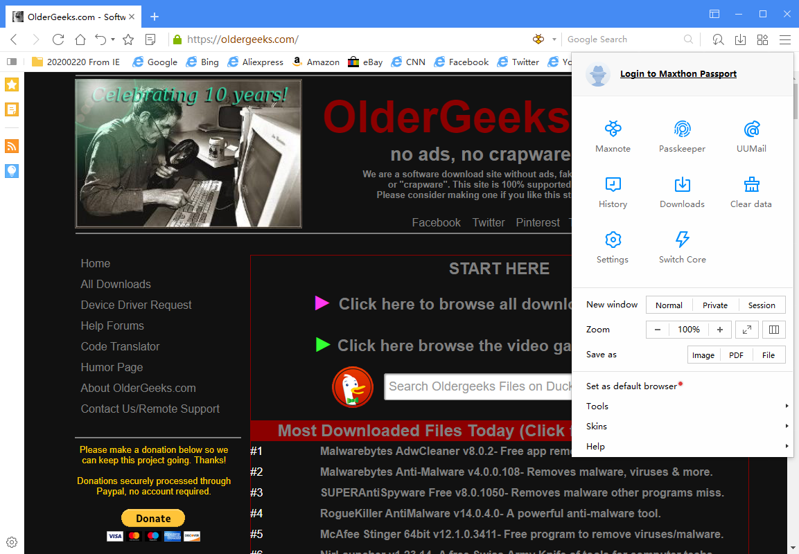Click the address bar URL
Viewport: 799px width, 554px height.
[x=243, y=39]
